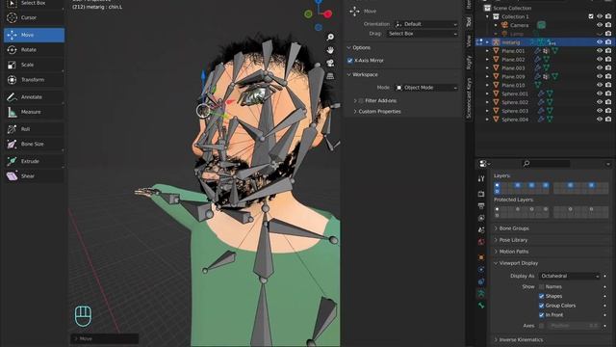The width and height of the screenshot is (616, 347).
Task: Open orange Object properties tab icon
Action: click(481, 257)
